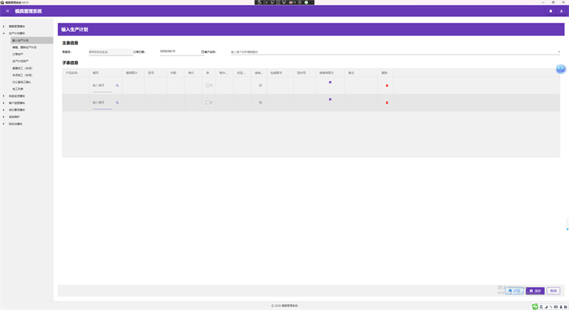The width and height of the screenshot is (569, 310).
Task: Click the green Sogou input method icon
Action: coord(535,307)
